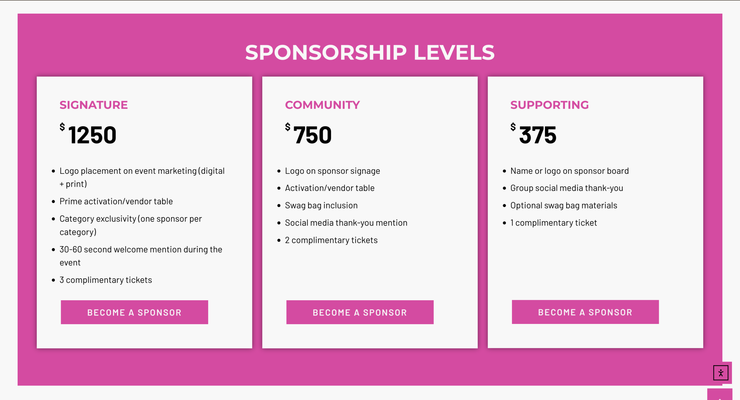This screenshot has height=400, width=740.
Task: Select the Supporting tier title
Action: (549, 105)
